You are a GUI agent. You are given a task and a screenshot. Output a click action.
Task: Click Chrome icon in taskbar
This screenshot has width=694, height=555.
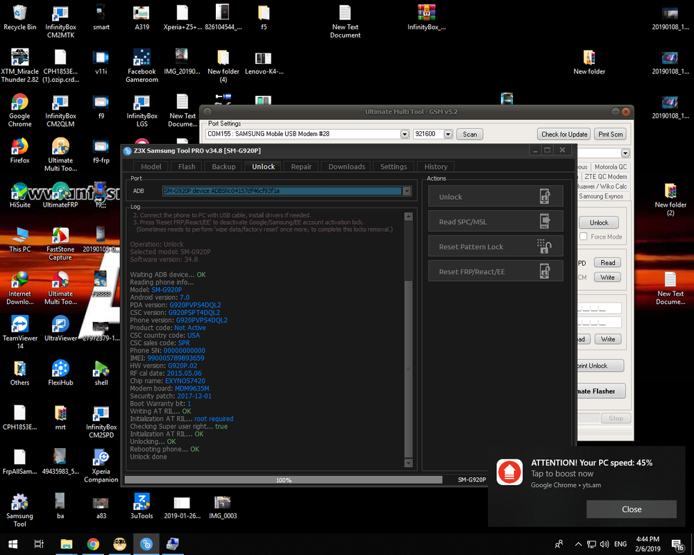tap(93, 543)
